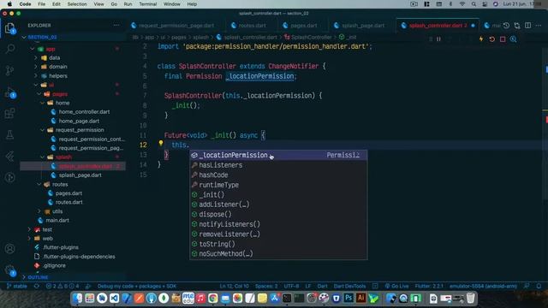The image size is (548, 308).
Task: Open the notifications bell in status bar
Action: pyautogui.click(x=539, y=286)
